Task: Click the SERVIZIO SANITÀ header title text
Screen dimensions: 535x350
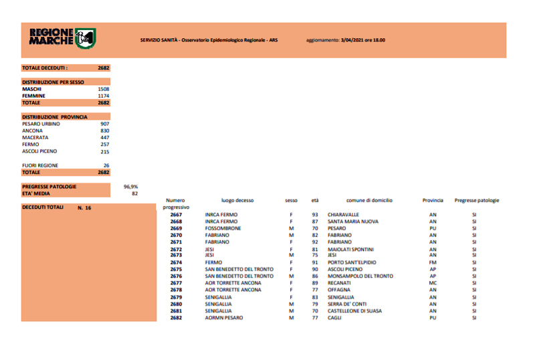Action: tap(209, 40)
